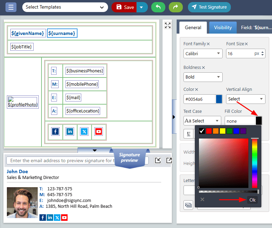Click the redo arrow button
Viewport: 272px width, 228px height.
click(x=176, y=7)
